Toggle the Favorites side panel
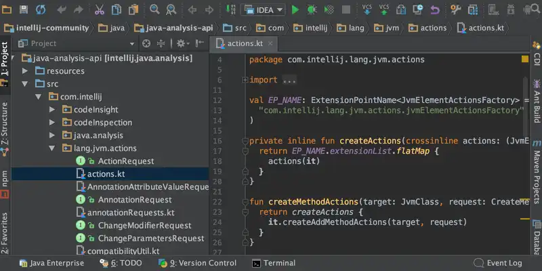542x271 pixels. coord(5,232)
